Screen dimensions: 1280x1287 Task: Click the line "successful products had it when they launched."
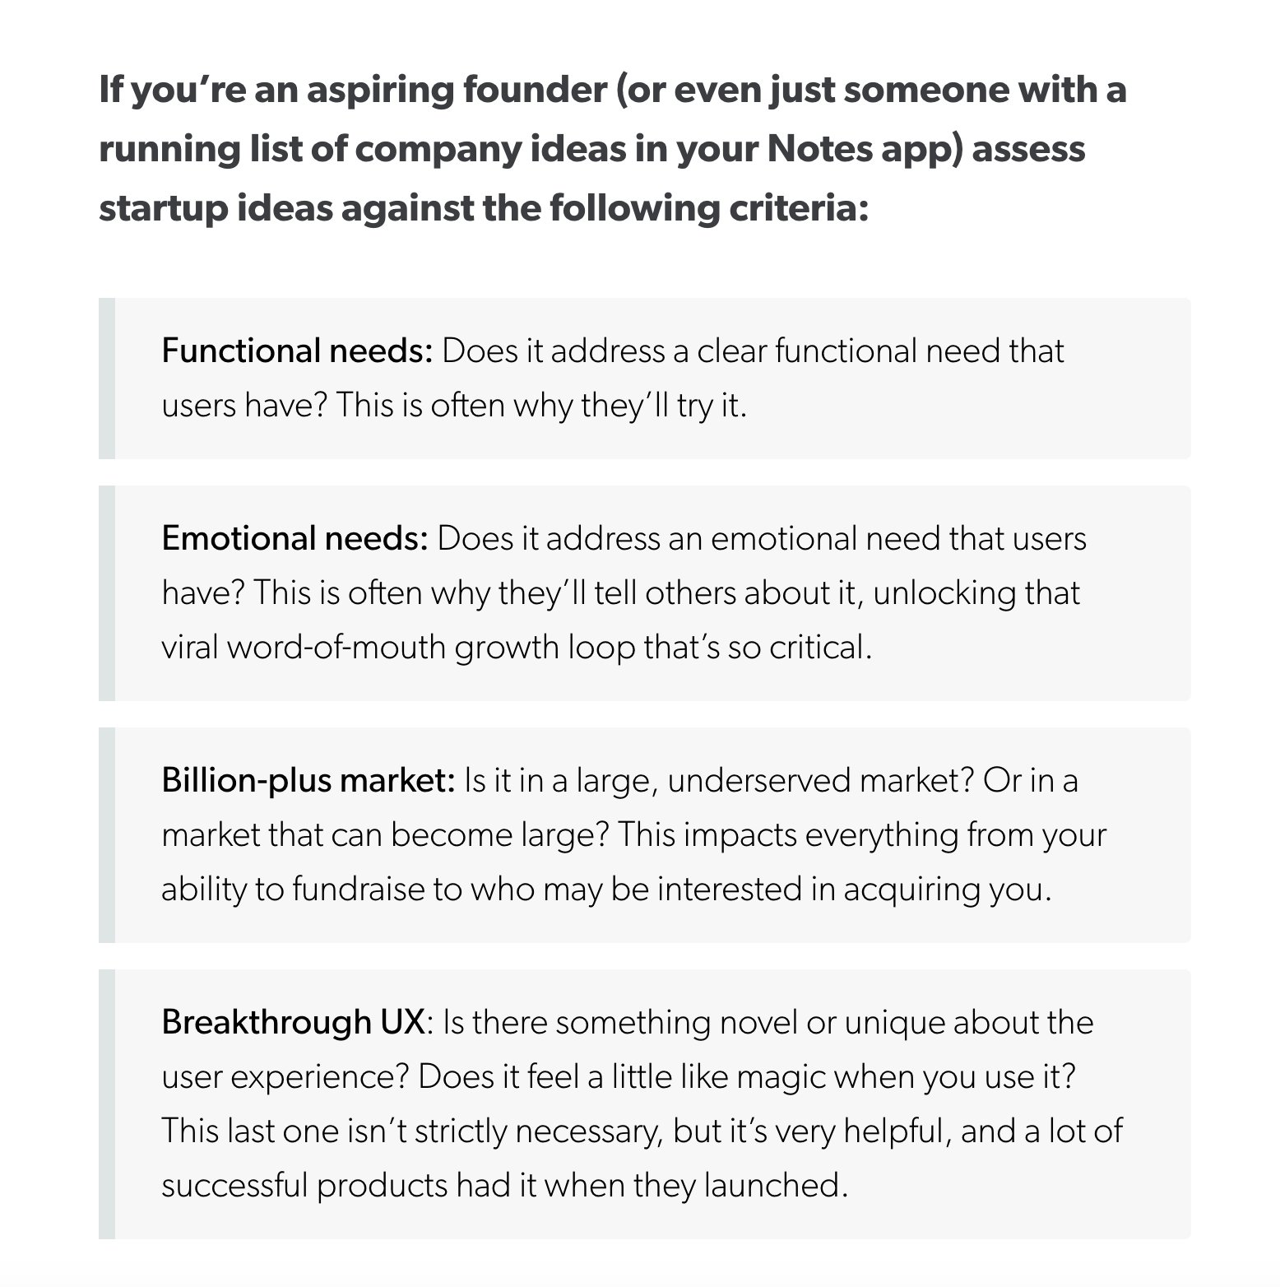click(503, 1186)
